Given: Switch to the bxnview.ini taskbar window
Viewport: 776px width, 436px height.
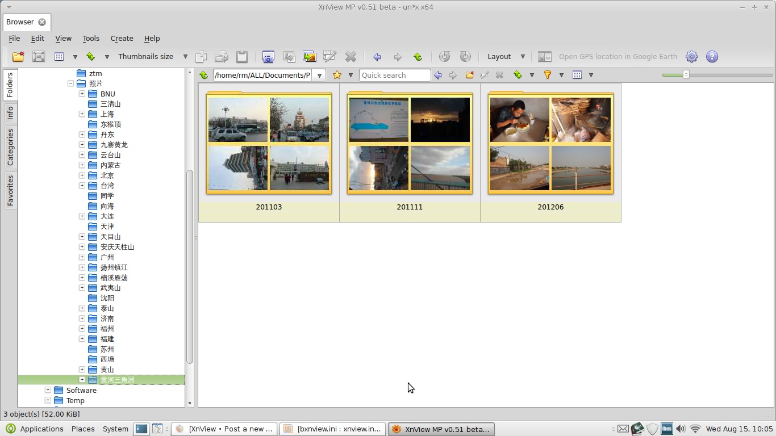Looking at the screenshot, I should click(x=332, y=429).
